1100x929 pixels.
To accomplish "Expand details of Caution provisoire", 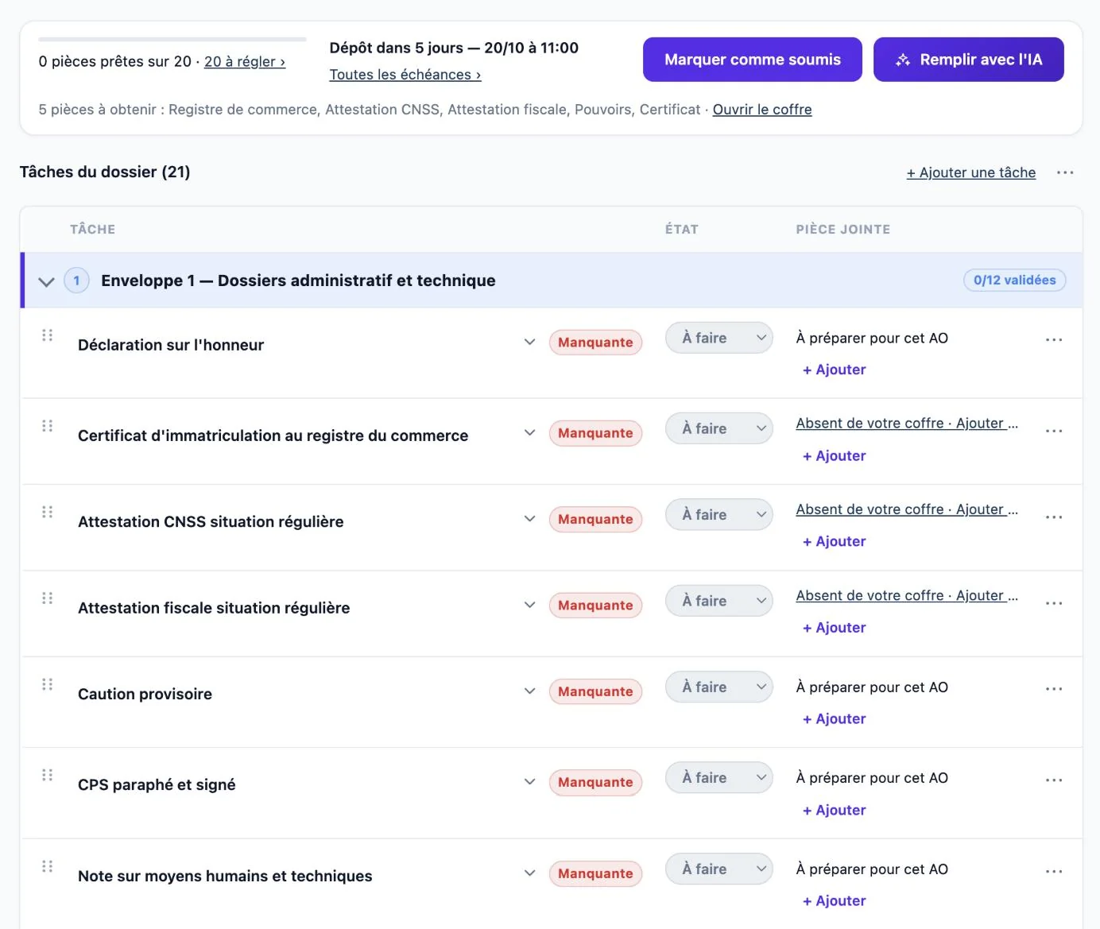I will (x=529, y=691).
